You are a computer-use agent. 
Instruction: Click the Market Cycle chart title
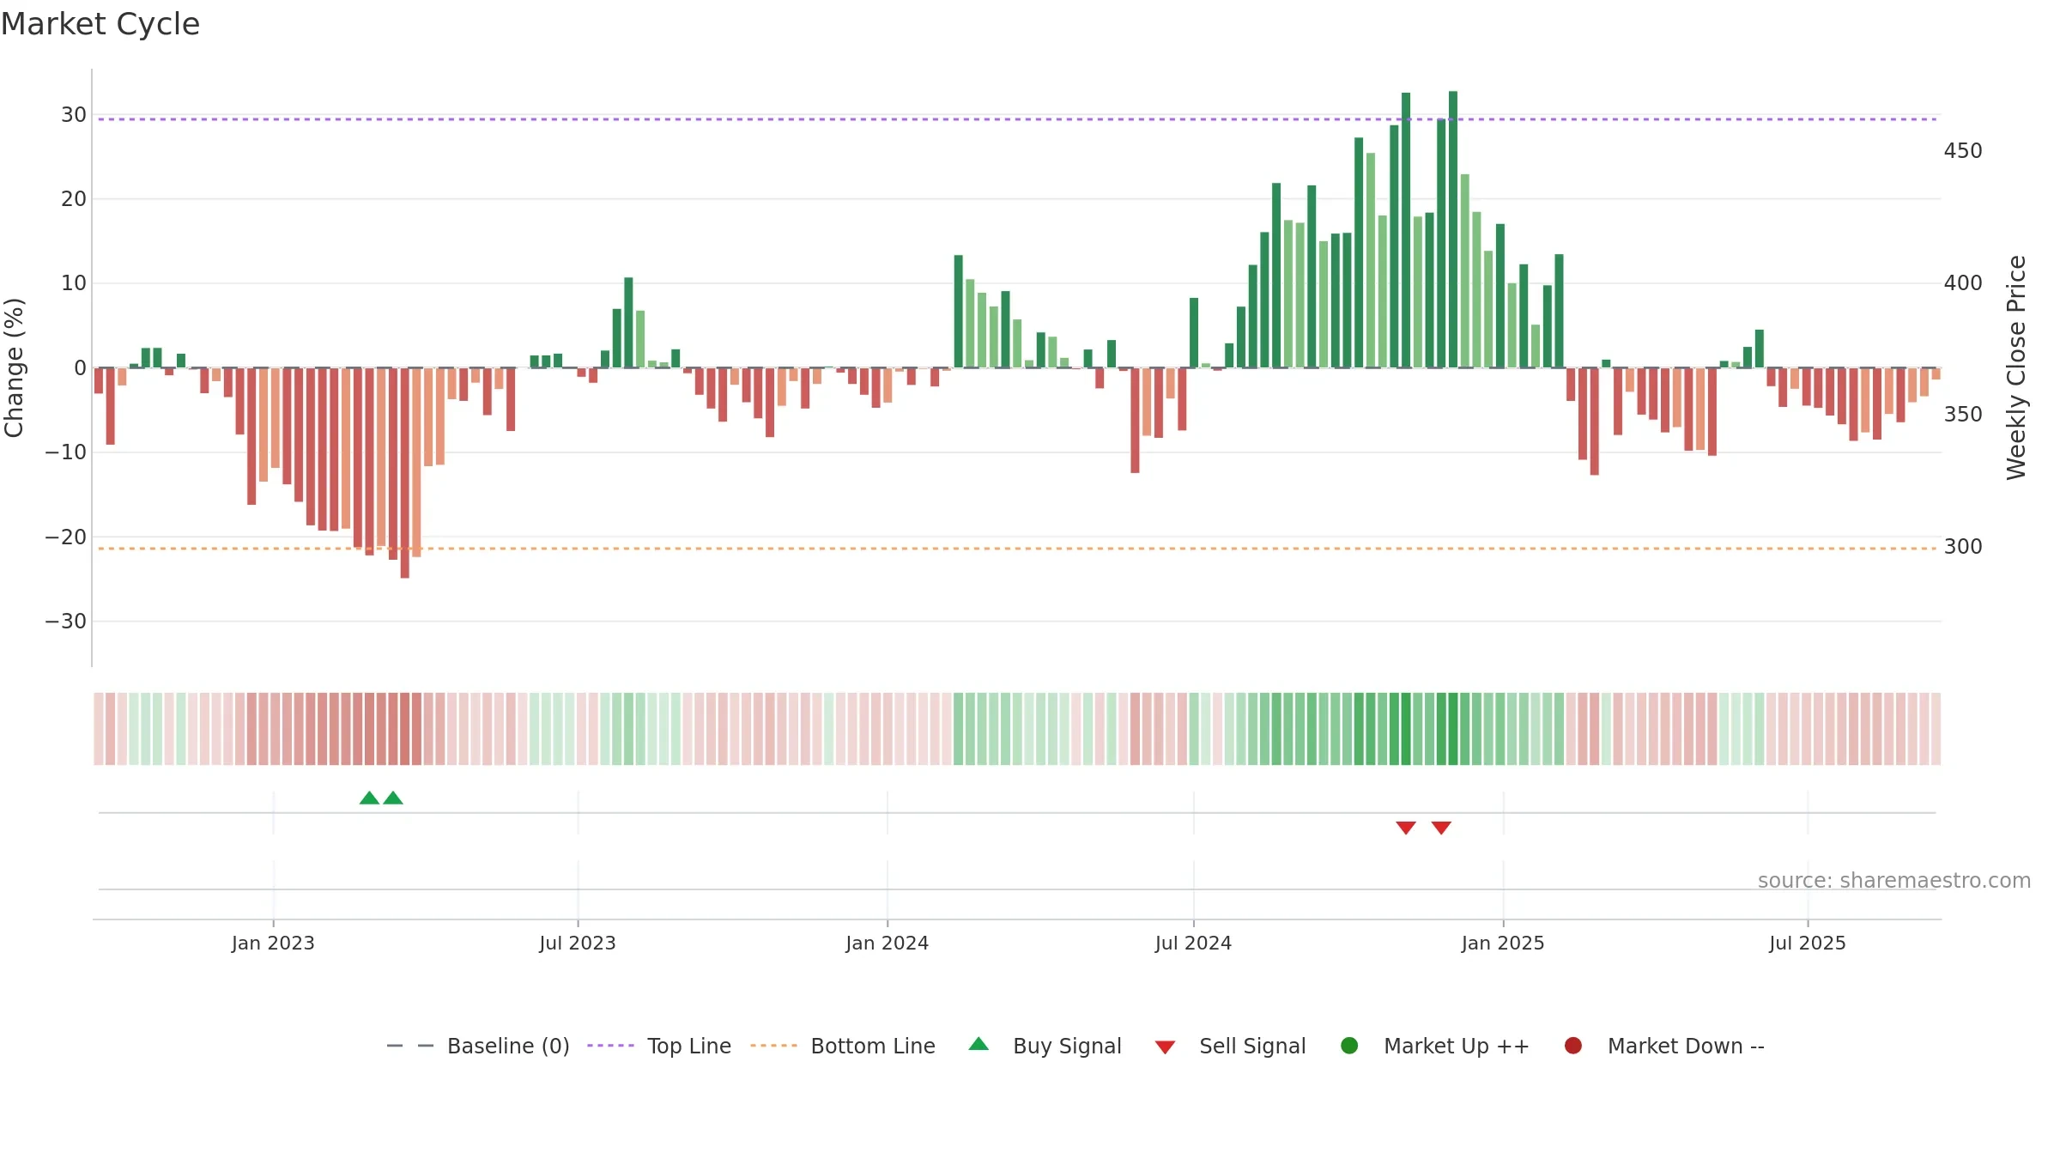coord(100,24)
